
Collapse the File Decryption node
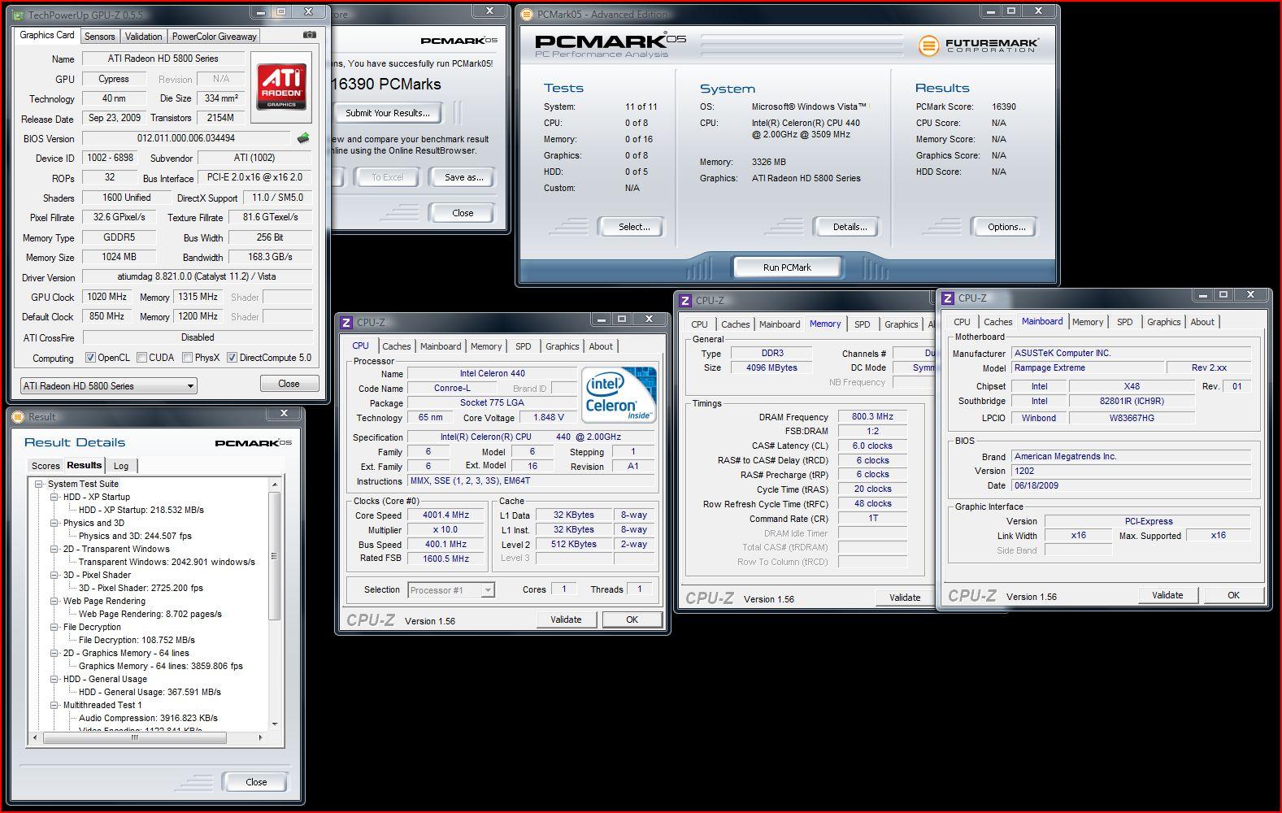point(54,627)
